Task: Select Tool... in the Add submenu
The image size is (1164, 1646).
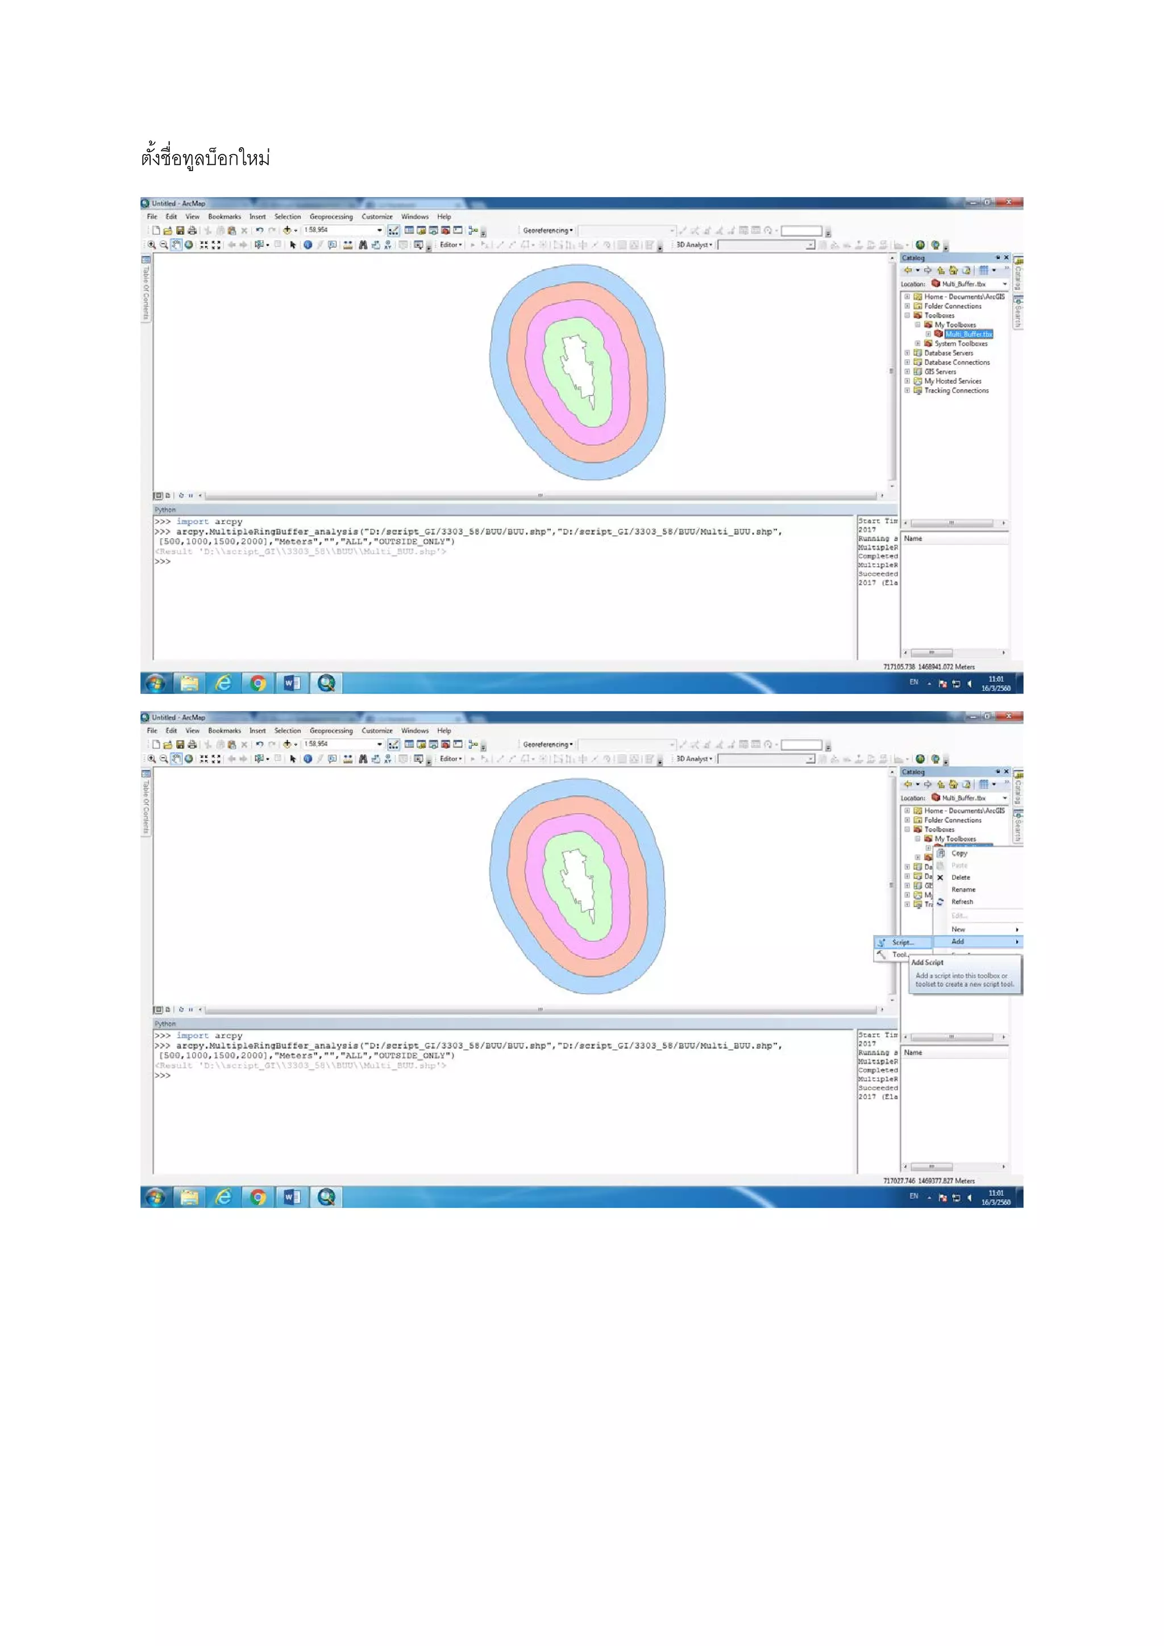Action: point(899,954)
